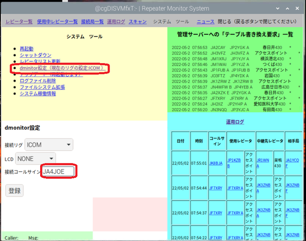Click the JN4WFW B 広島廿日市430 row
306x241 pixels.
point(236,87)
